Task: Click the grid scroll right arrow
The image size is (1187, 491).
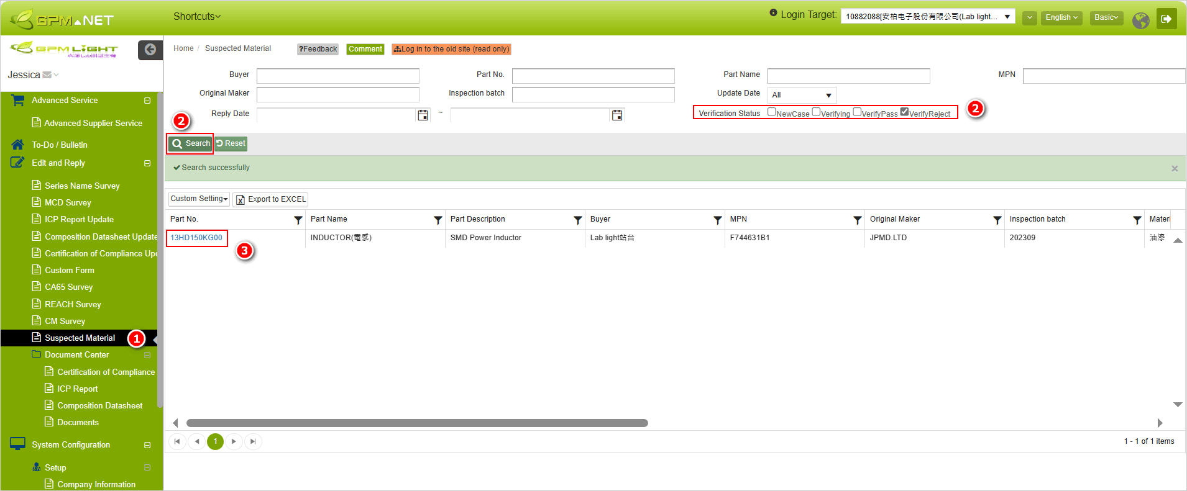Action: point(1160,423)
